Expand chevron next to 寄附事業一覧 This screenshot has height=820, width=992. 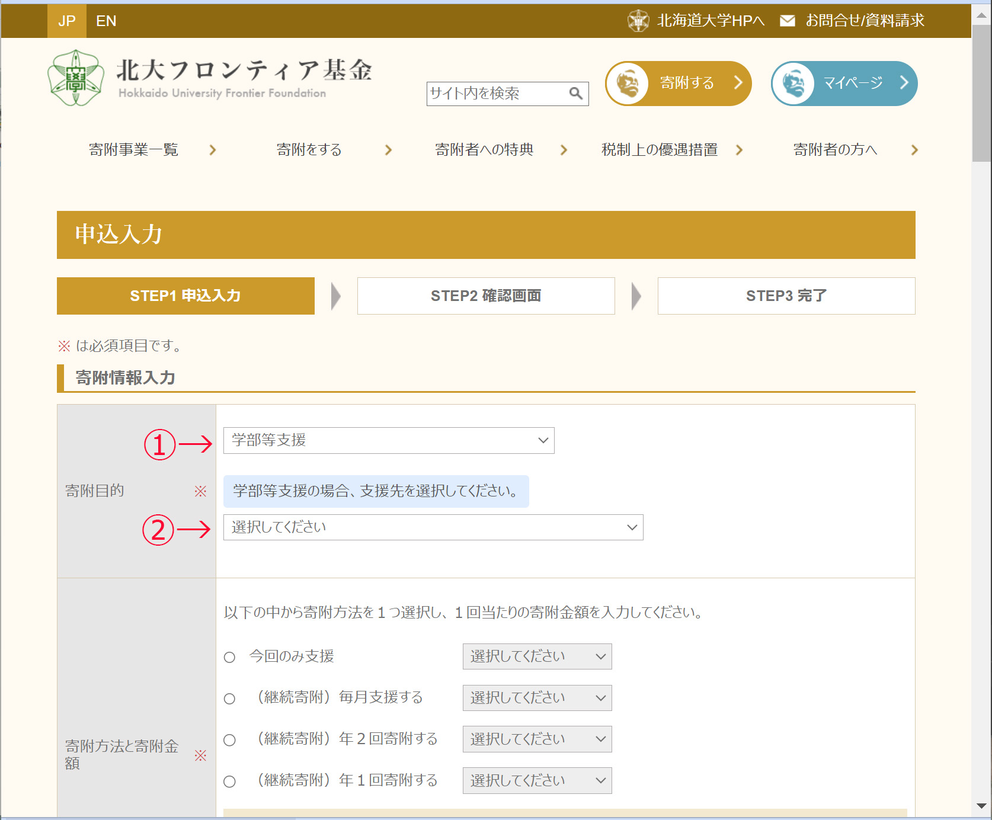click(213, 150)
